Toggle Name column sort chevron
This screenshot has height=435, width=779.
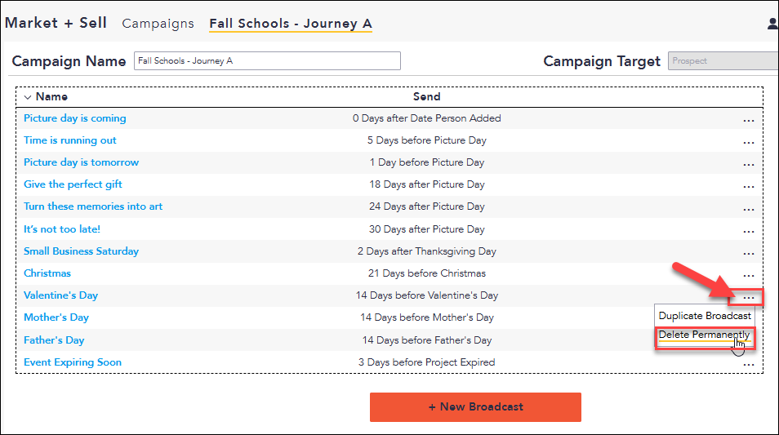pyautogui.click(x=28, y=97)
